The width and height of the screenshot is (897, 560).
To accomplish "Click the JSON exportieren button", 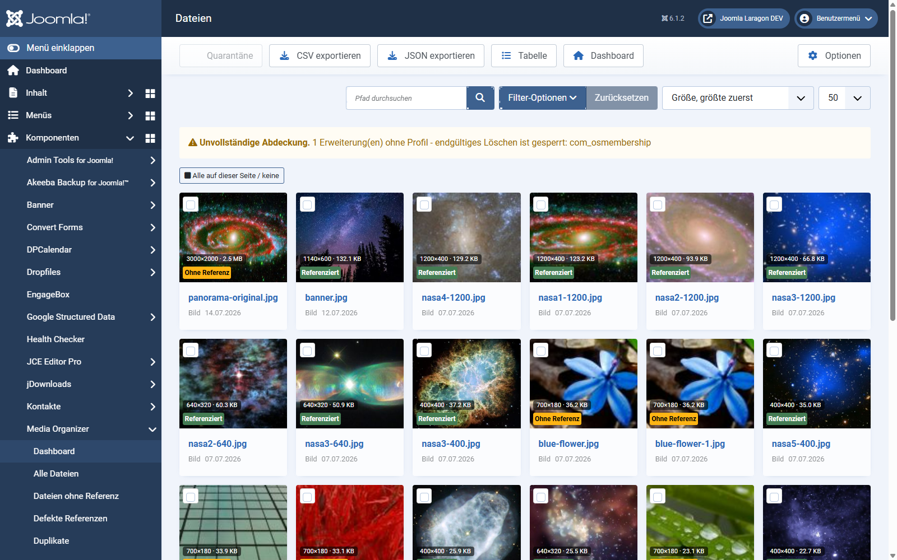I will click(431, 56).
